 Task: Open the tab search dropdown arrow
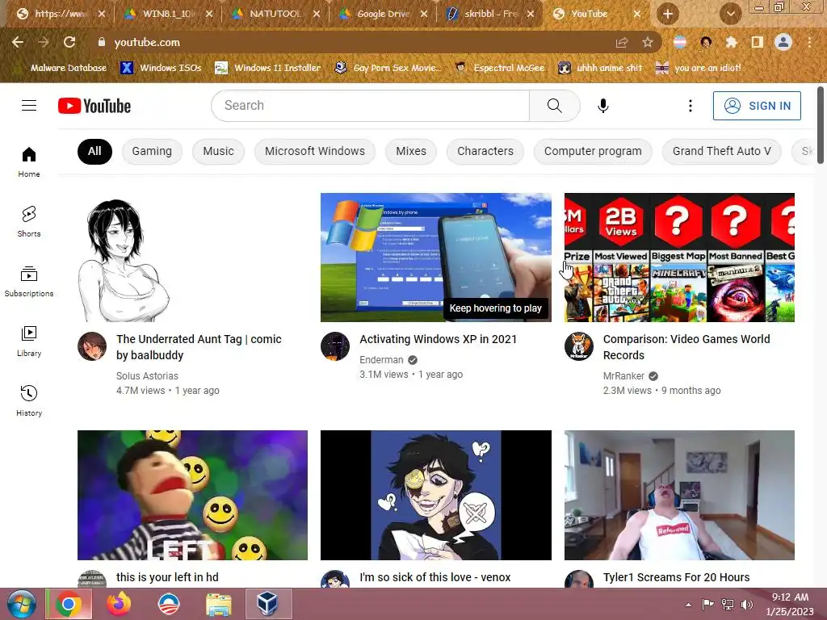point(730,14)
